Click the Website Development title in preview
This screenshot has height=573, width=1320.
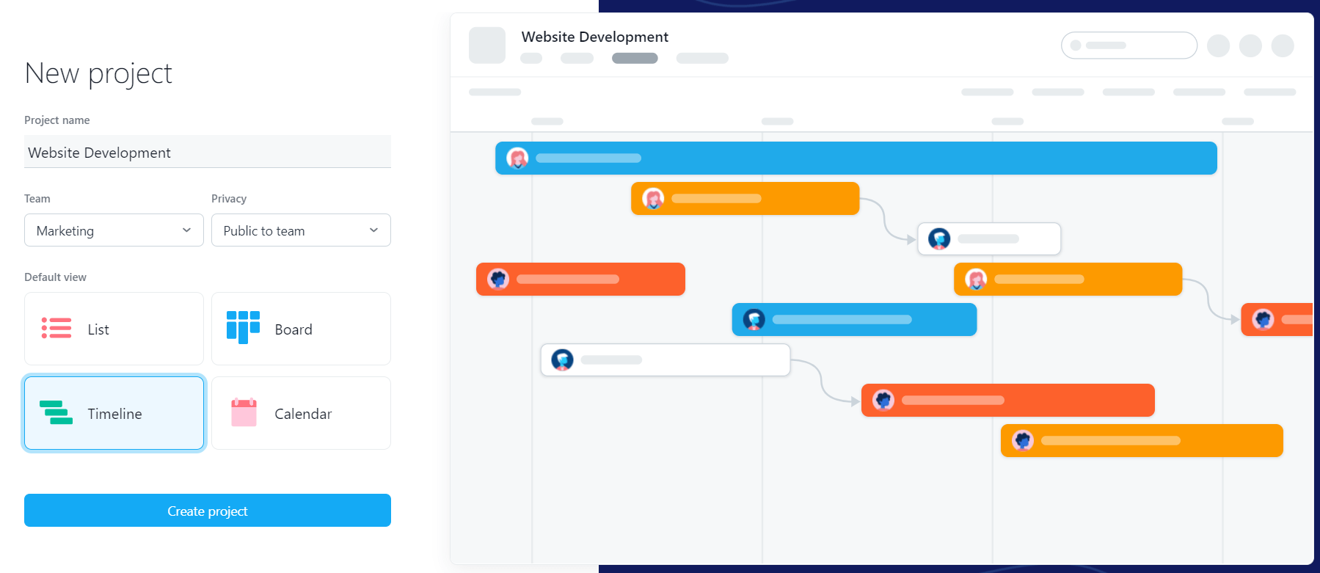[x=595, y=37]
